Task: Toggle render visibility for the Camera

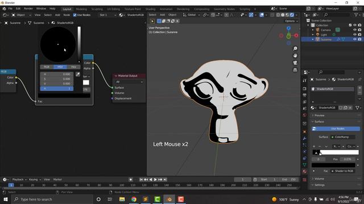Action: (359, 30)
